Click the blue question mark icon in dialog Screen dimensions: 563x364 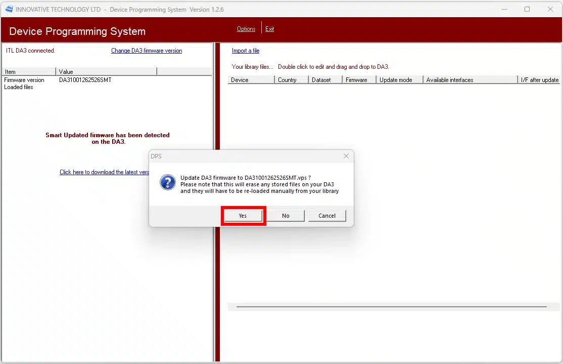(167, 182)
